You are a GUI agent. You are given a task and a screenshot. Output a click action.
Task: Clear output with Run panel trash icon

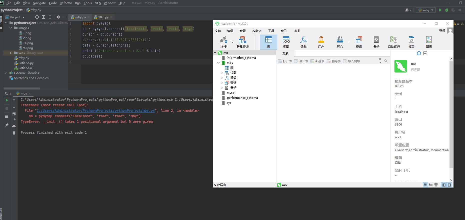coord(14,133)
